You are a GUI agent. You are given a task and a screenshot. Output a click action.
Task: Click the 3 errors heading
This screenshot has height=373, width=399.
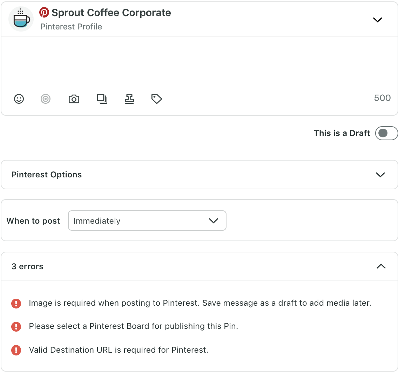[x=27, y=266]
